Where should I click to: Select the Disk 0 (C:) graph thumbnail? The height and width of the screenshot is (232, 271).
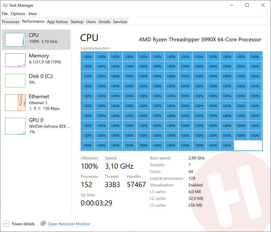coord(15,80)
